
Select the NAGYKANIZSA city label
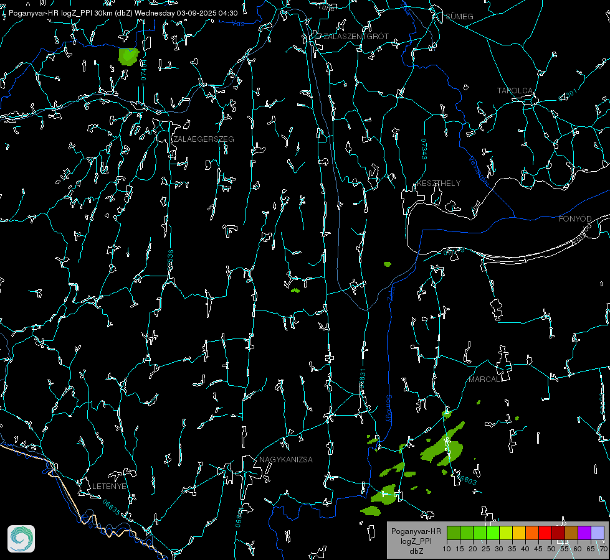(x=286, y=459)
